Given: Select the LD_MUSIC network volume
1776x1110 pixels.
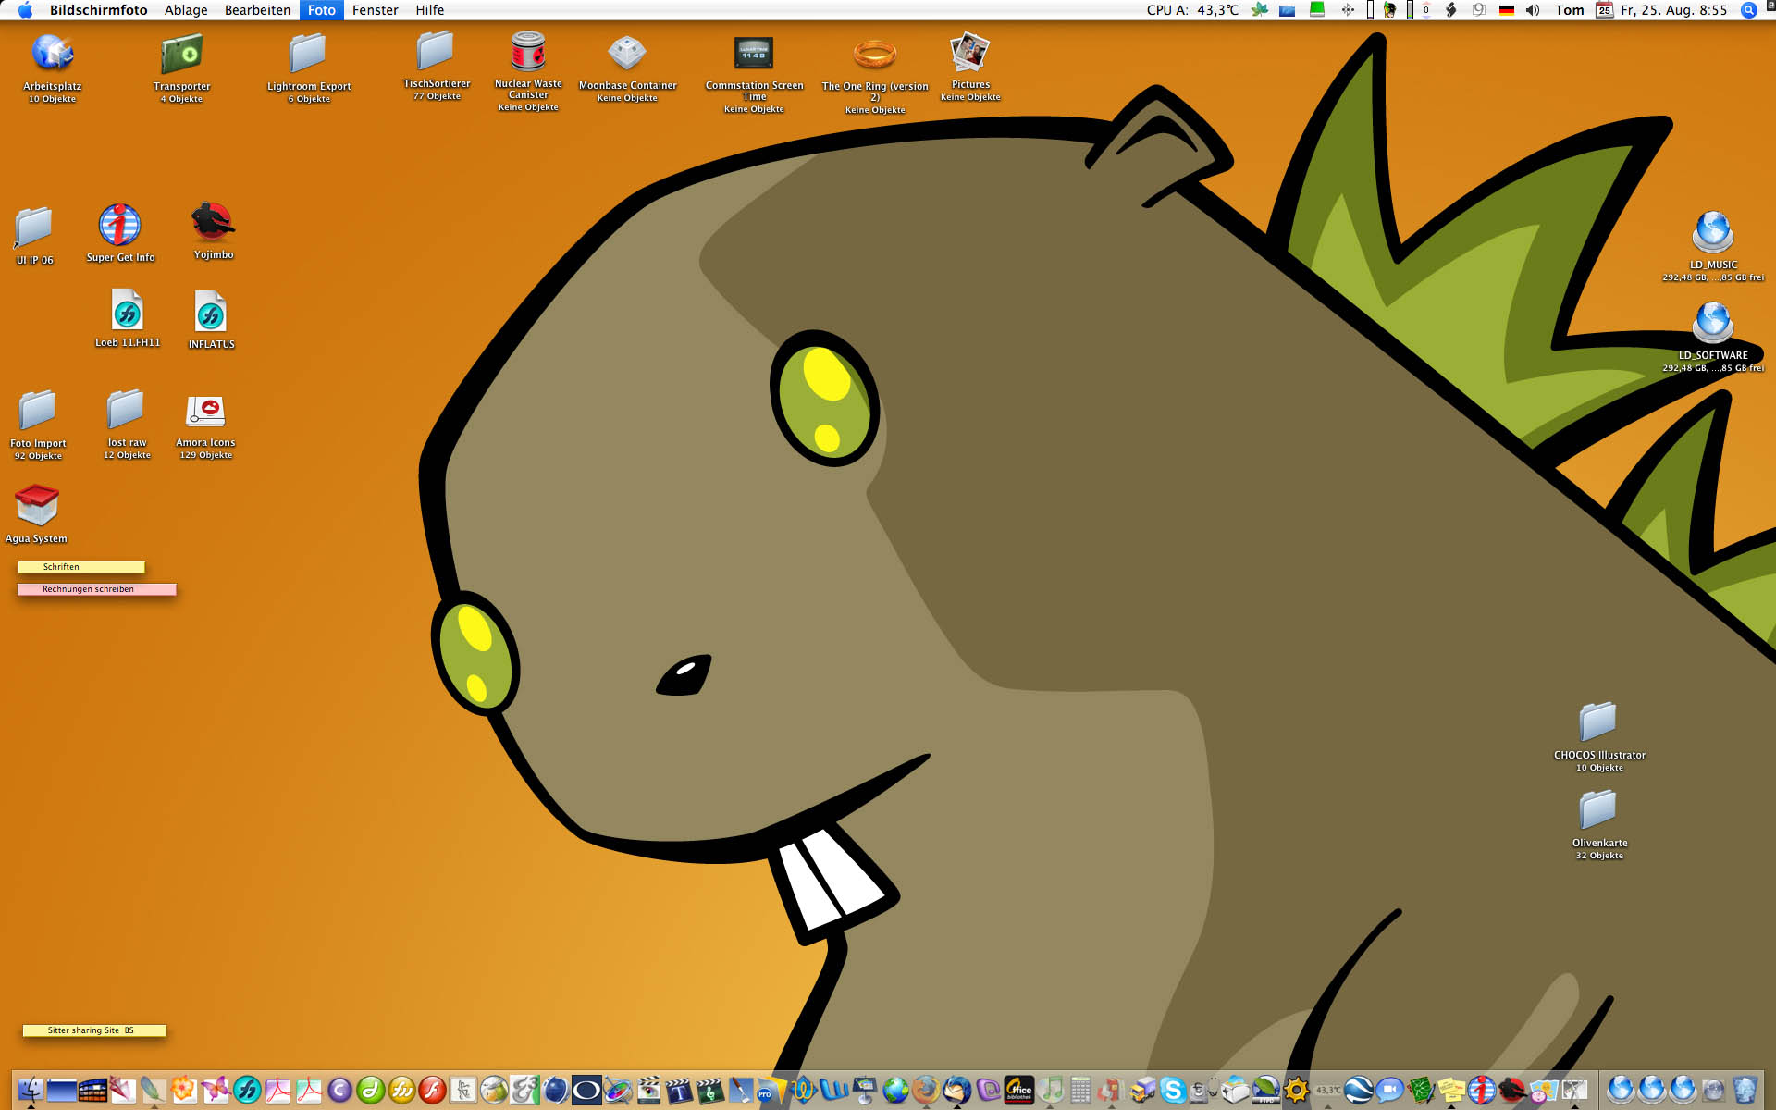Looking at the screenshot, I should pyautogui.click(x=1712, y=231).
